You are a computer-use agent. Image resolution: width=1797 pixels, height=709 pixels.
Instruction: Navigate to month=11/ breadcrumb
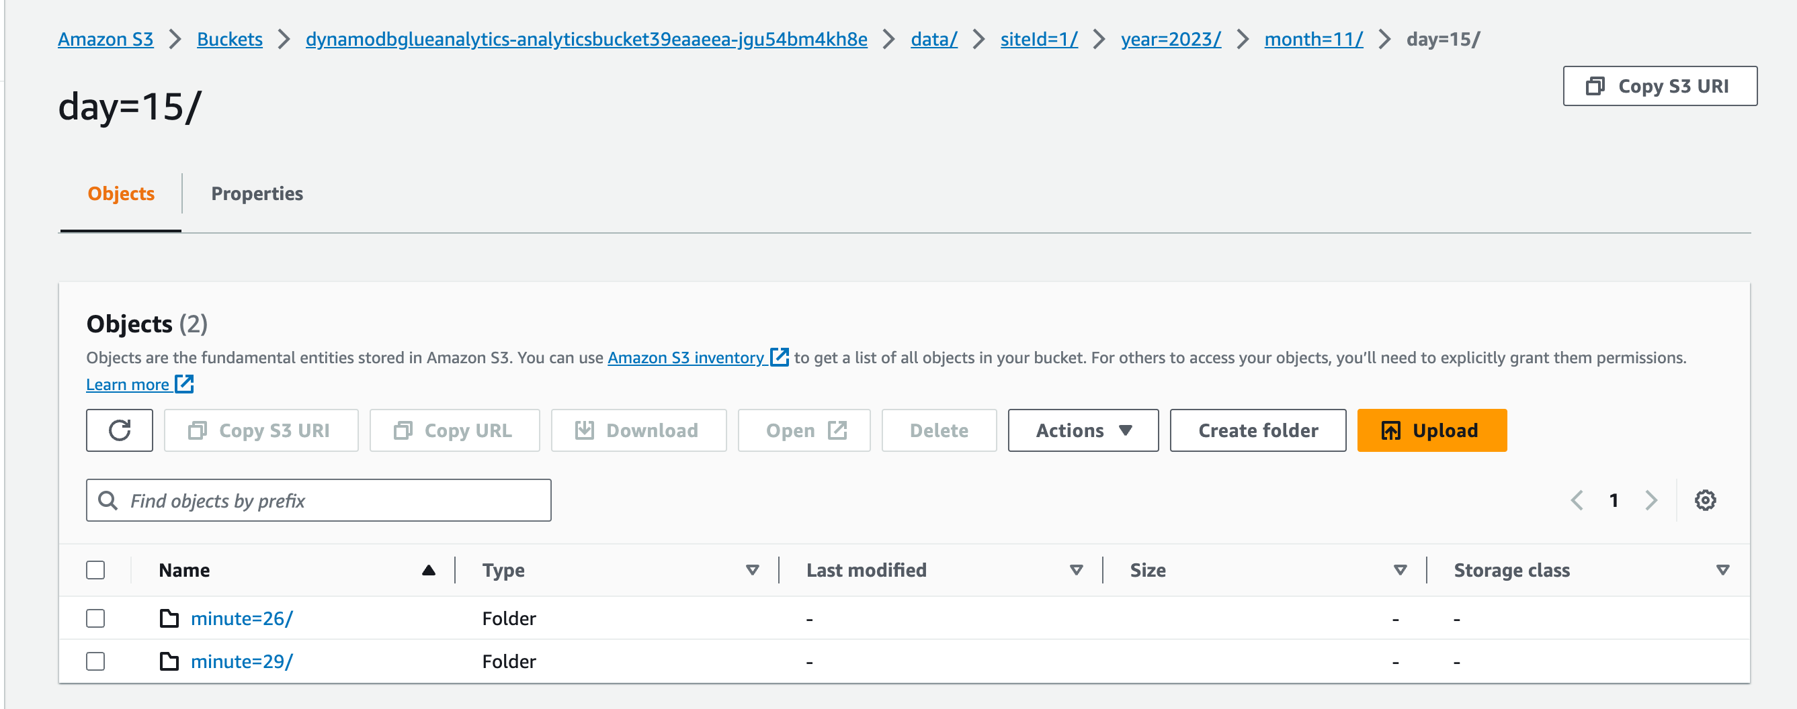(x=1313, y=39)
